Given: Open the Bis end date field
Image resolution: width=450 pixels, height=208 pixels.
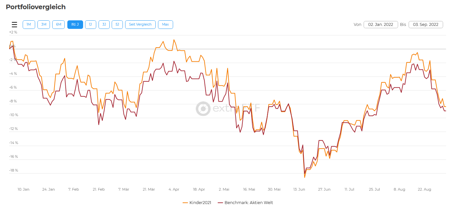Looking at the screenshot, I should (x=425, y=25).
